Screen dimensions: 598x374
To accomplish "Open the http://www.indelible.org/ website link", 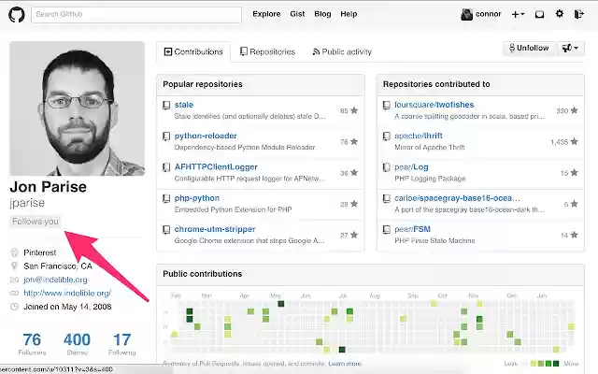I will click(67, 293).
